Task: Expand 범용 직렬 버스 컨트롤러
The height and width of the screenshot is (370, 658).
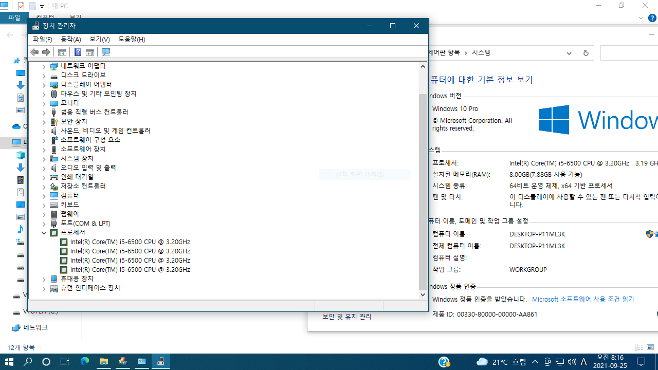Action: 44,113
